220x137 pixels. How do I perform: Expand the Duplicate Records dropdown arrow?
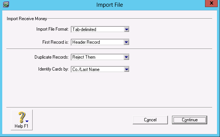coord(126,57)
